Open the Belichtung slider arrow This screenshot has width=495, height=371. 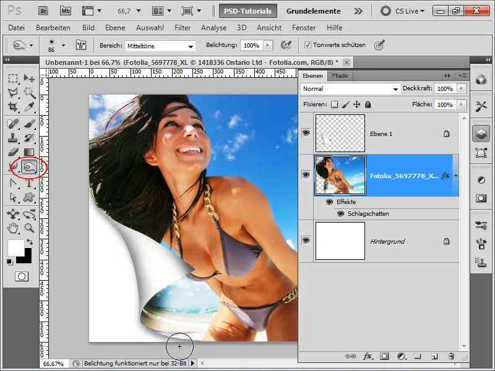[268, 45]
